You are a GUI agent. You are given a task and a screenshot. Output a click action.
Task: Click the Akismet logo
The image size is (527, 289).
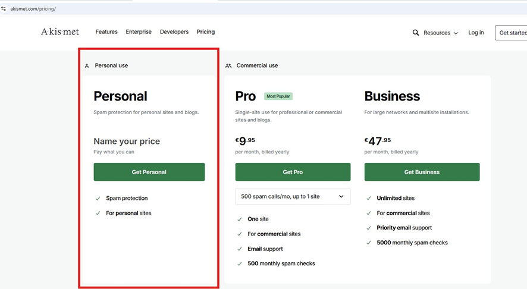coord(60,32)
